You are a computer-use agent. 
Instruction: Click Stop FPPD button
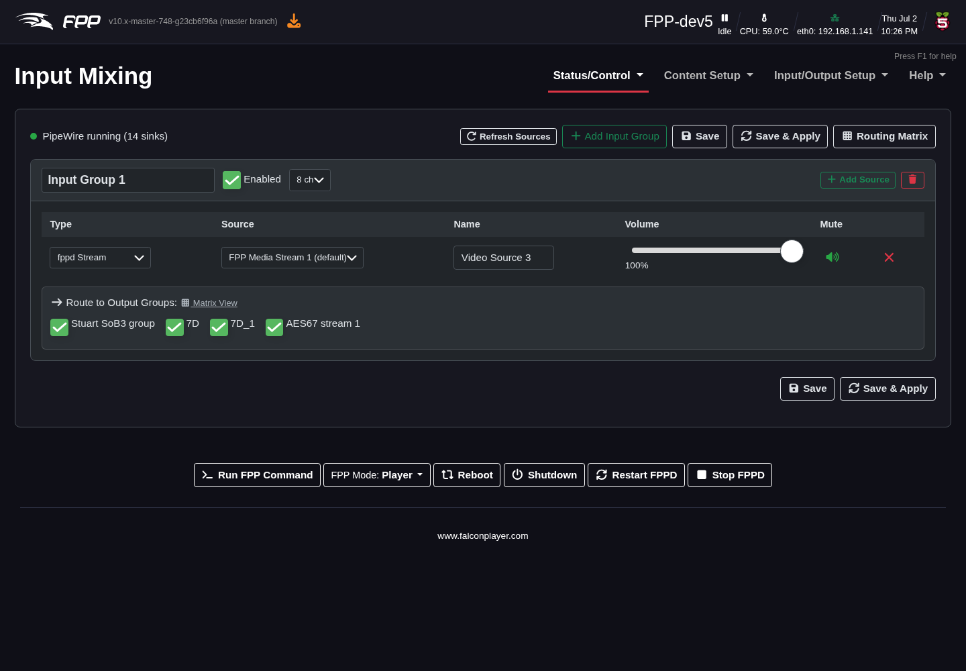point(730,475)
